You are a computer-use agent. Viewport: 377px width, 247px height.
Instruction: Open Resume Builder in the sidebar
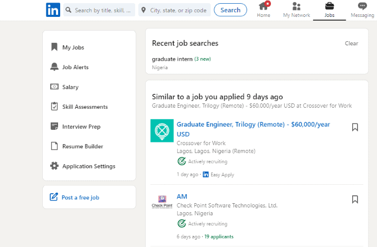pyautogui.click(x=82, y=146)
